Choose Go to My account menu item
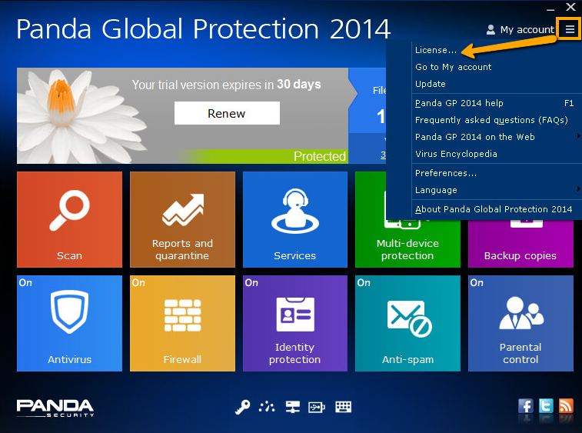 point(453,67)
